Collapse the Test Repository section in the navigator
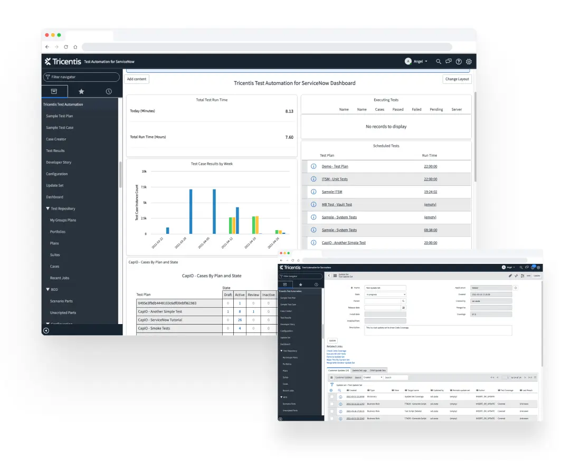Screen dimensions: 570x475 point(47,208)
